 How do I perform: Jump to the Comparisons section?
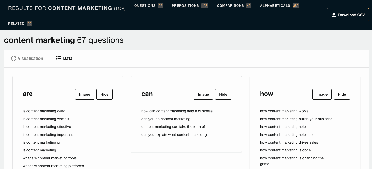(x=230, y=6)
